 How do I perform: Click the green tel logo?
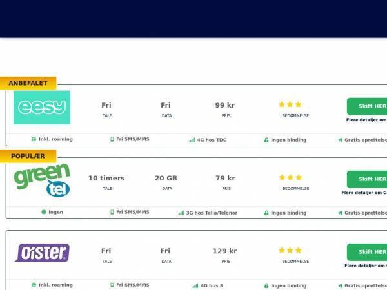point(42,180)
